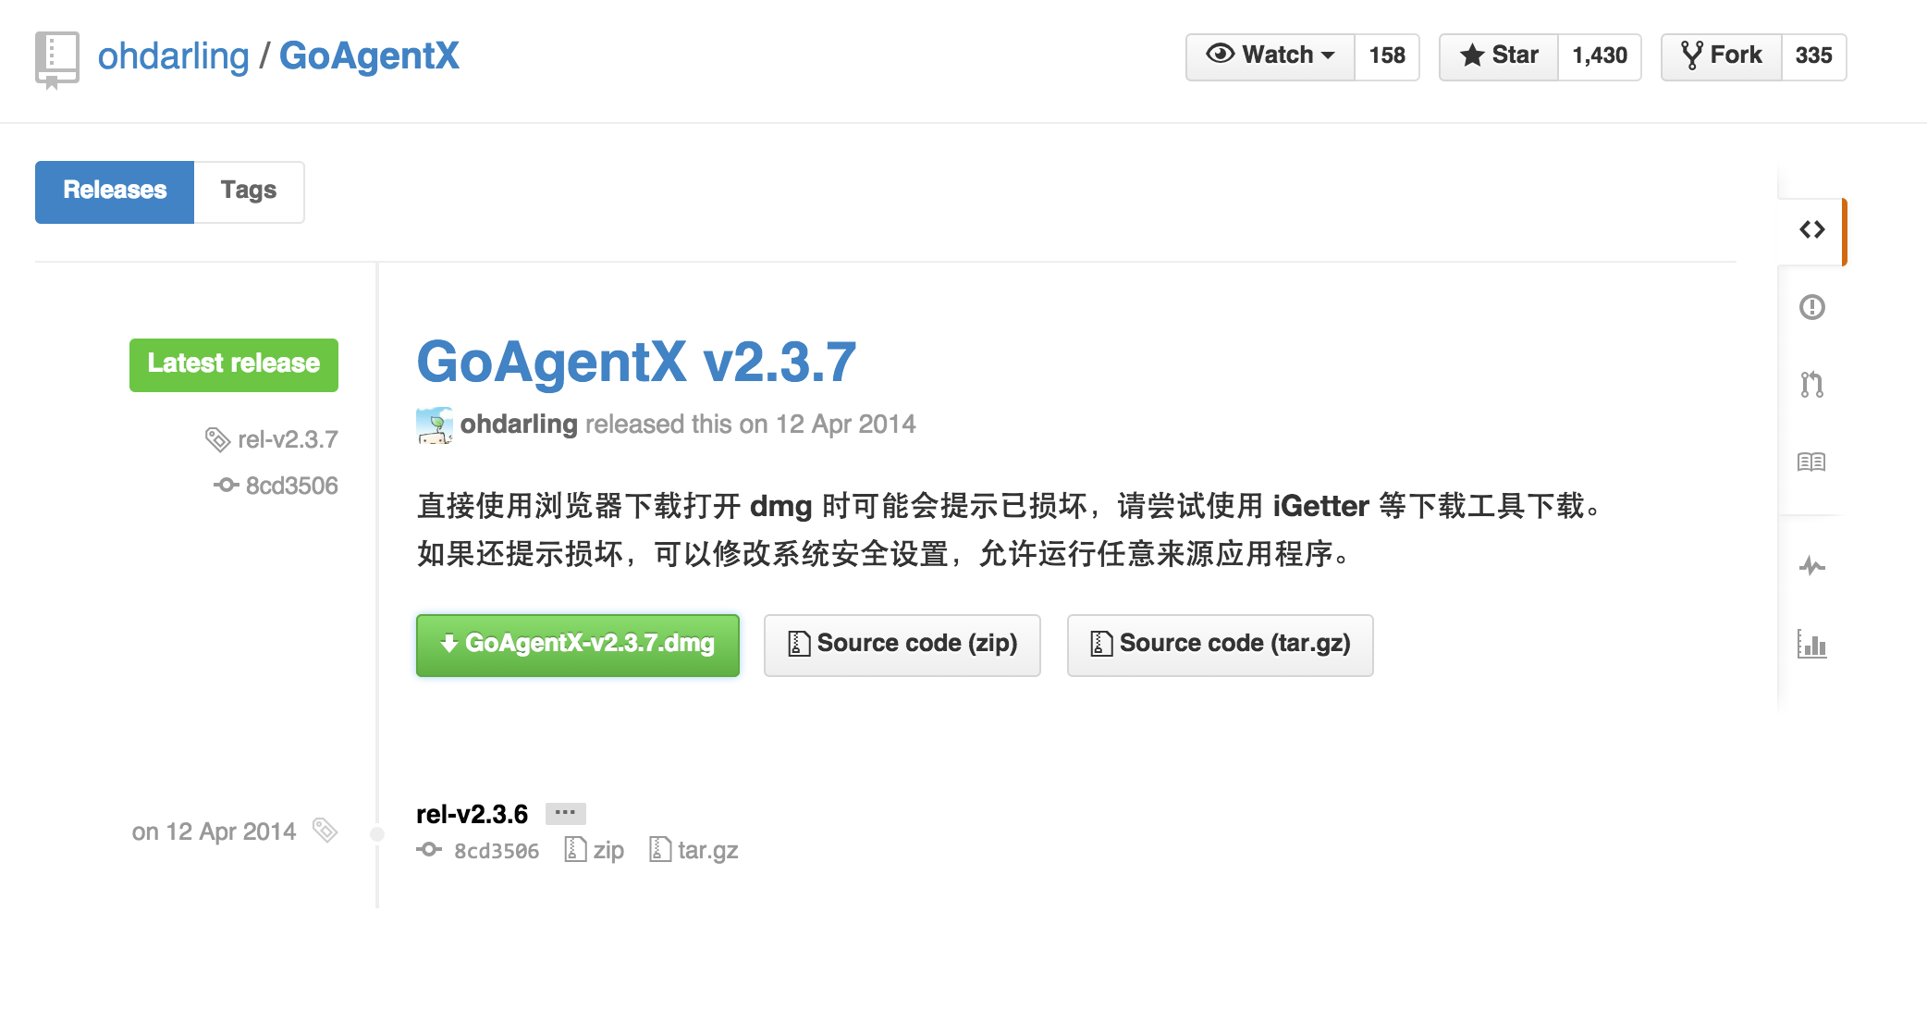Open commit 8cd3506 under Latest release
Screen dimensions: 1927x1010
[291, 486]
